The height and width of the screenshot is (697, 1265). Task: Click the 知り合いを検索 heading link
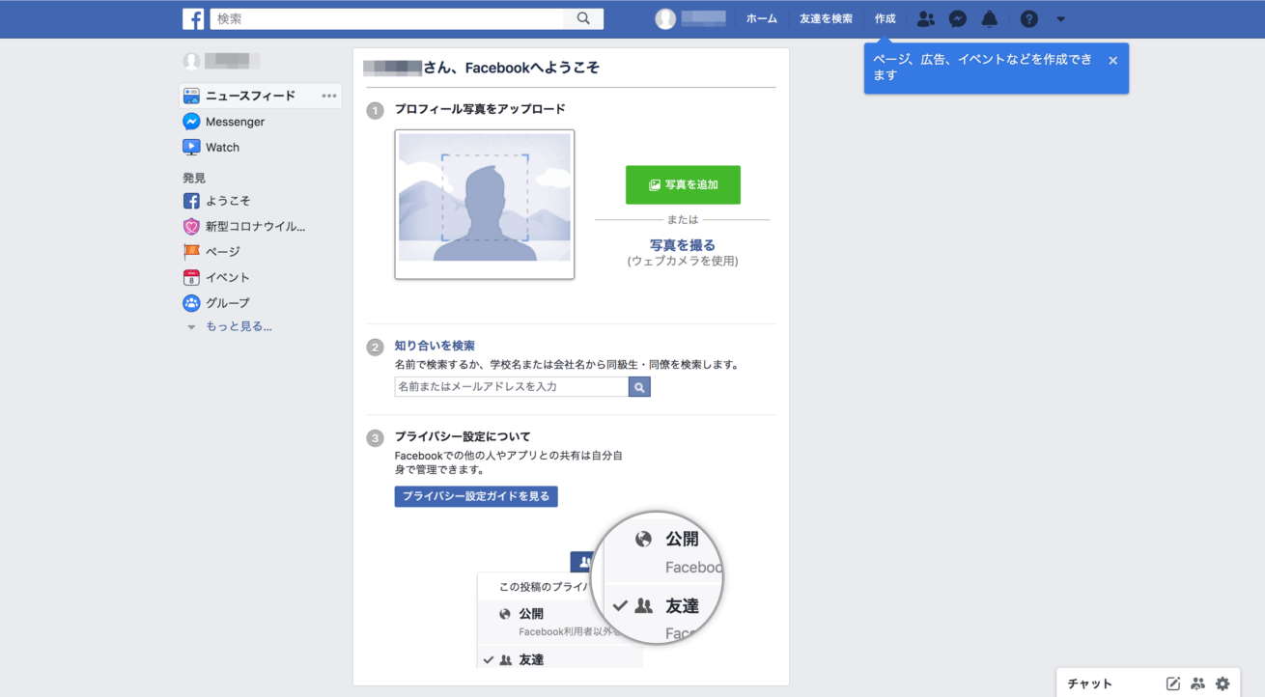coord(435,346)
